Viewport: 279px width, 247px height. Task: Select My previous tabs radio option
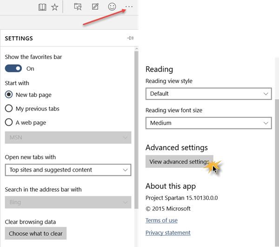tap(9, 108)
